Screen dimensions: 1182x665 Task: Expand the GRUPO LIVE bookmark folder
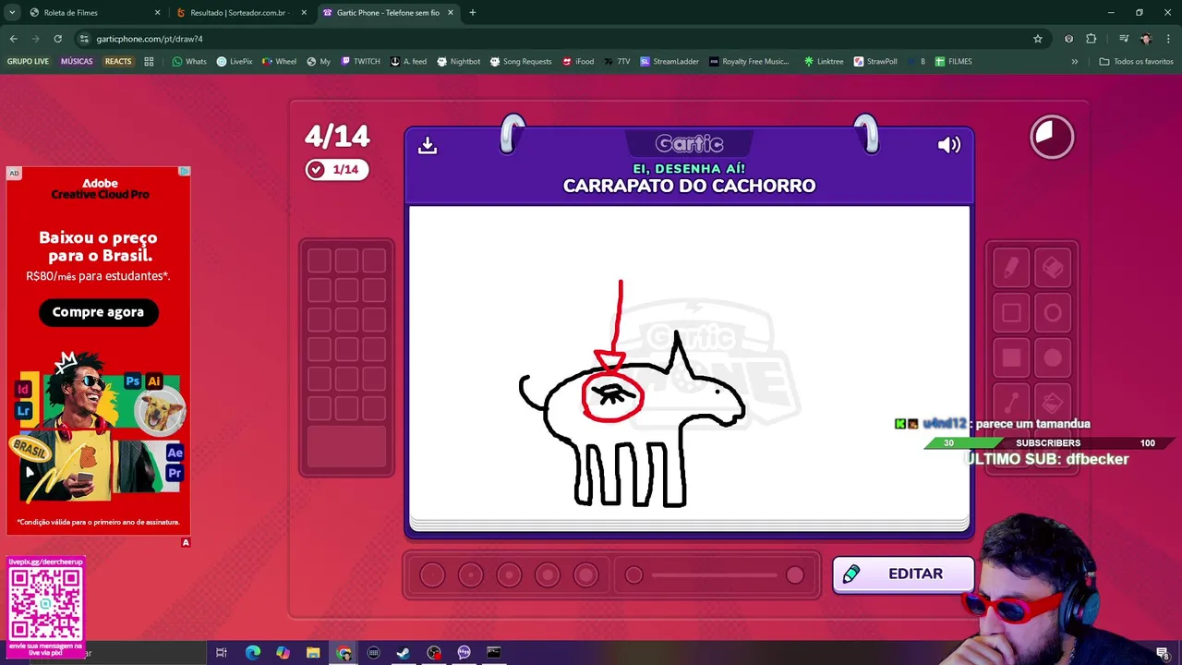(x=29, y=62)
